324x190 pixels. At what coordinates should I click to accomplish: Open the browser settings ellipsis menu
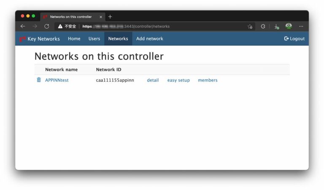click(x=301, y=26)
